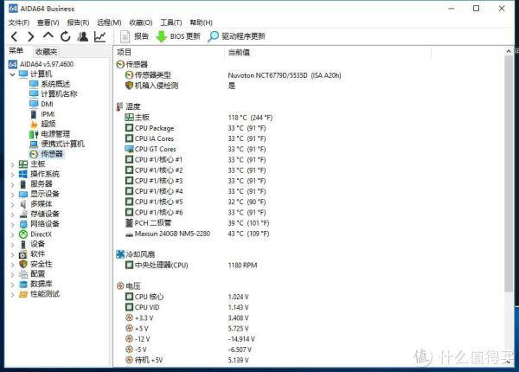Open the 远程(M) menu
This screenshot has width=519, height=372.
coord(109,22)
